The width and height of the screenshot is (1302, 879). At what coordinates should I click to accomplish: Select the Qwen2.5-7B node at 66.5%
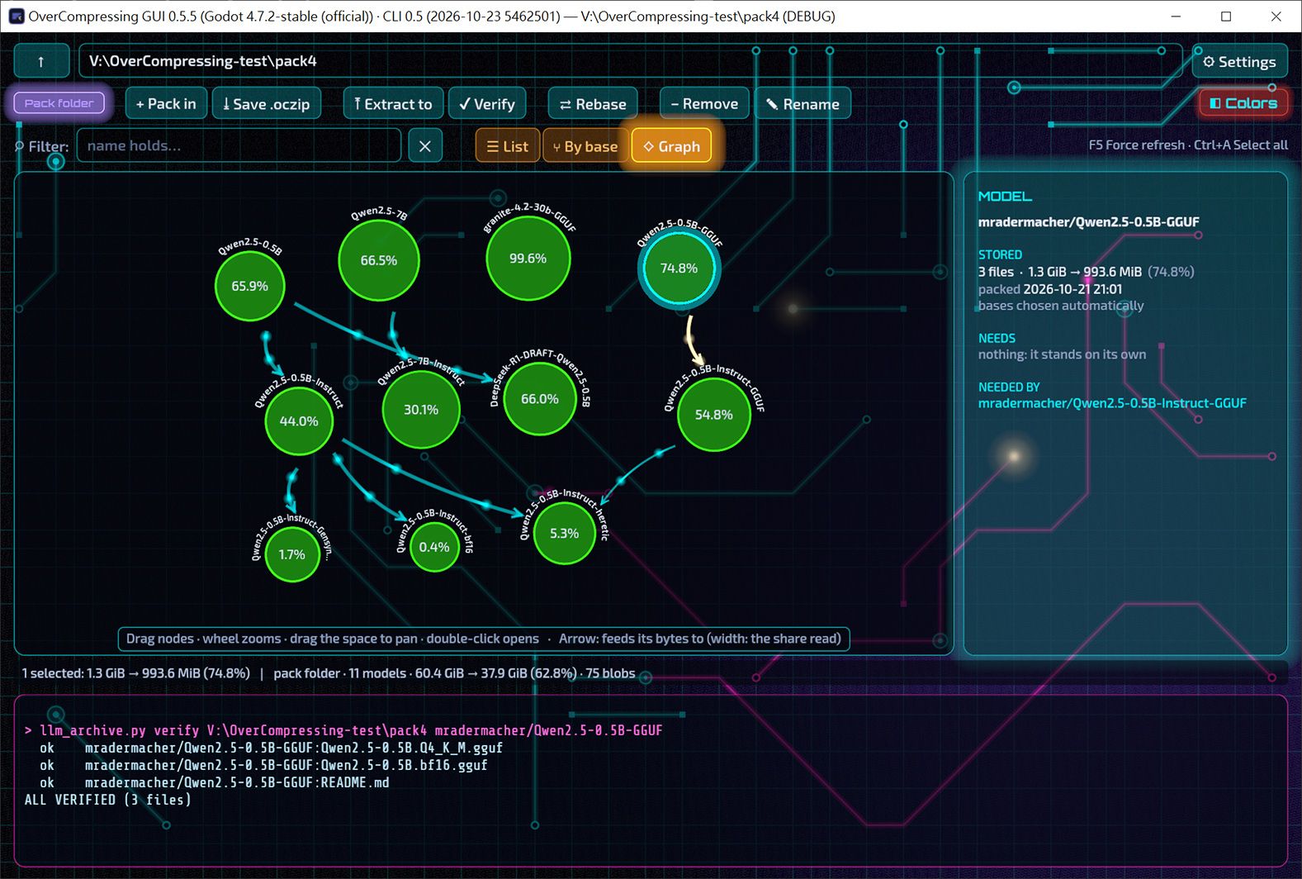(379, 260)
